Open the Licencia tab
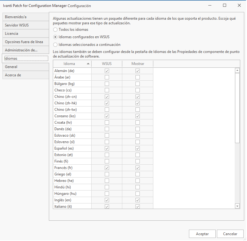The height and width of the screenshot is (241, 247). click(x=25, y=33)
